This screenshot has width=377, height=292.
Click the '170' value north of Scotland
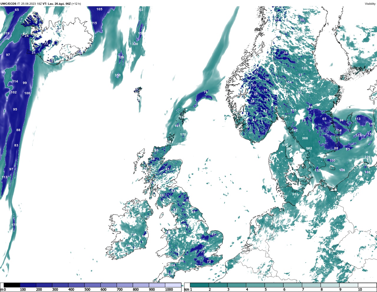pos(183,134)
